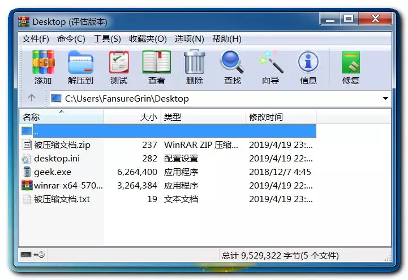
Task: Open the 命令(C) menu
Action: [71, 39]
